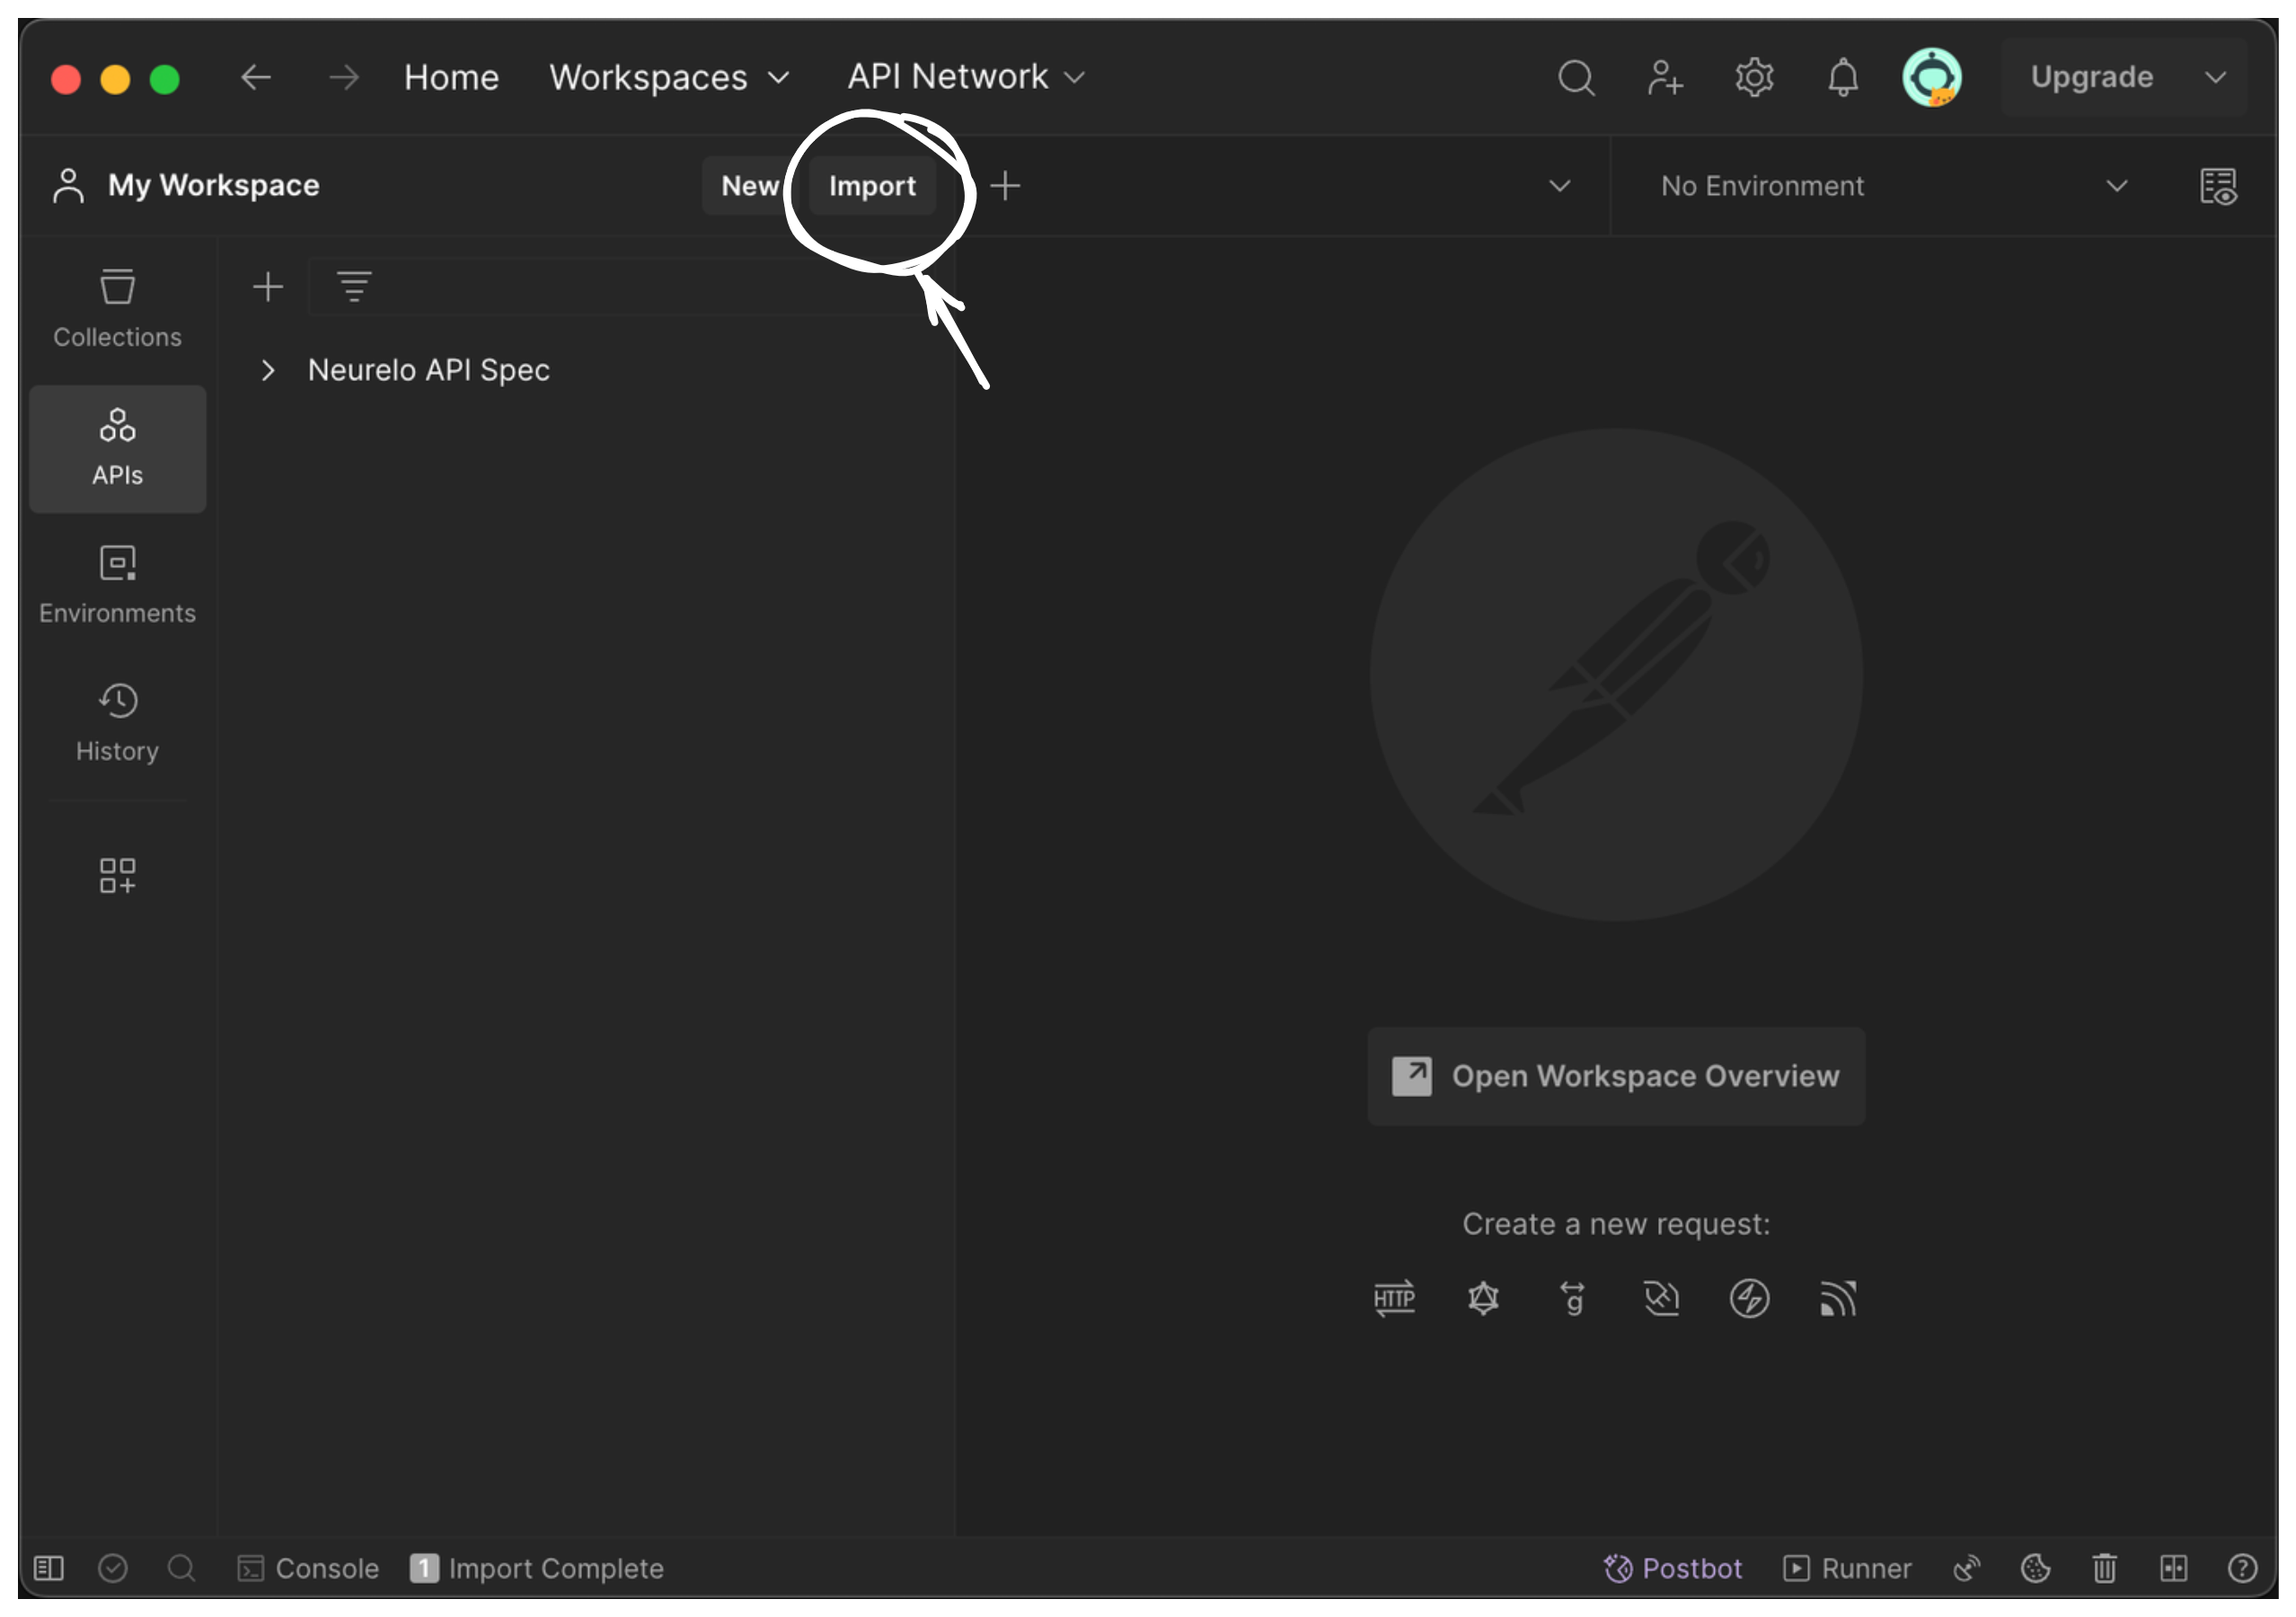This screenshot has height=1617, width=2296.
Task: Create a new gRPC request
Action: click(1572, 1298)
